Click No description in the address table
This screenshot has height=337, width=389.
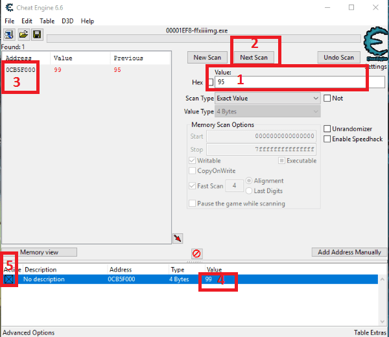(x=44, y=279)
